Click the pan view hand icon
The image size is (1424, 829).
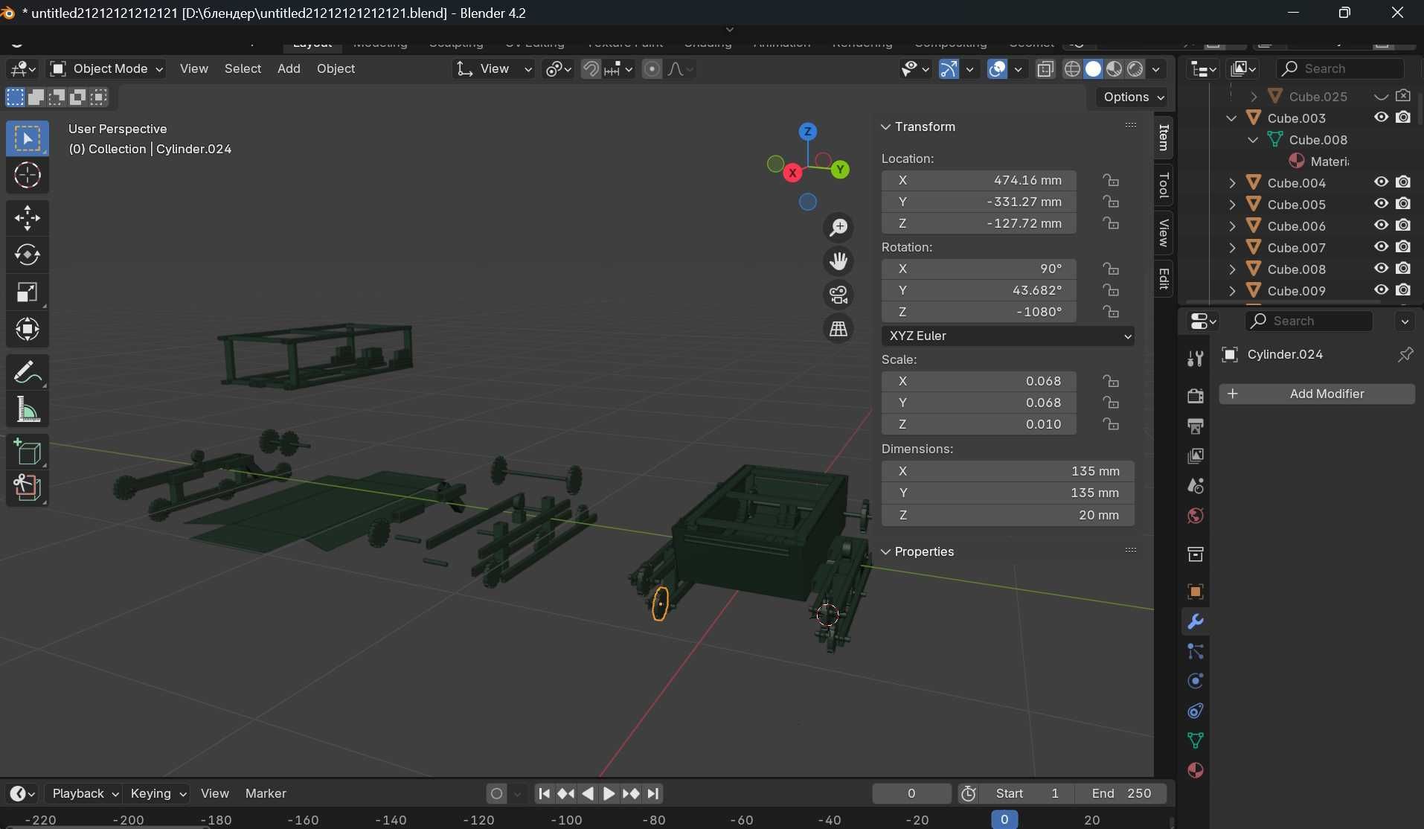tap(838, 261)
